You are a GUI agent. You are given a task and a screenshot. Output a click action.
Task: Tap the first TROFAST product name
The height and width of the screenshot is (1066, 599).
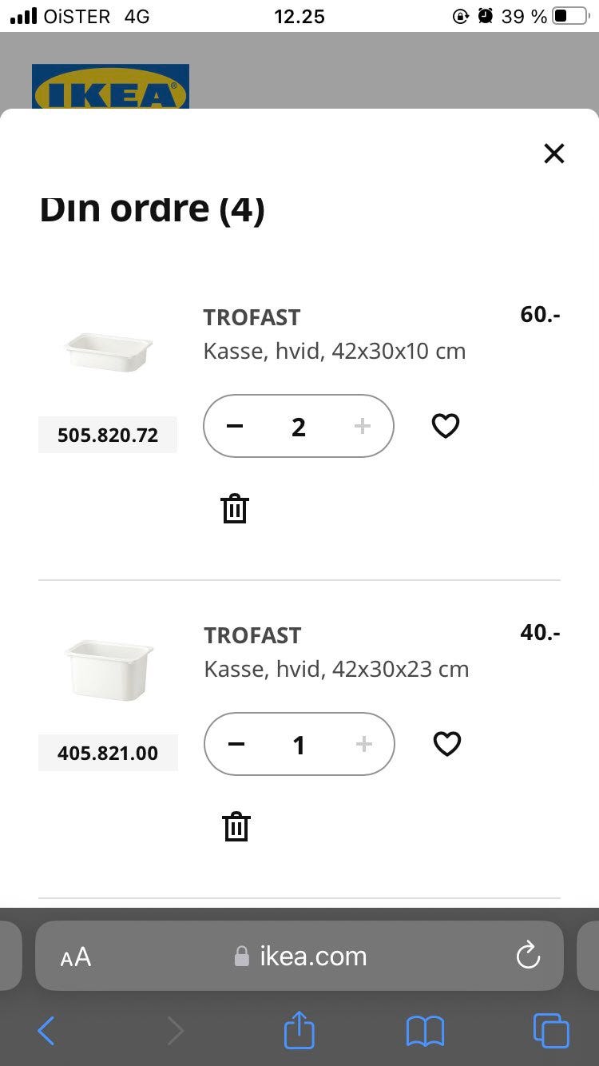[x=252, y=317]
